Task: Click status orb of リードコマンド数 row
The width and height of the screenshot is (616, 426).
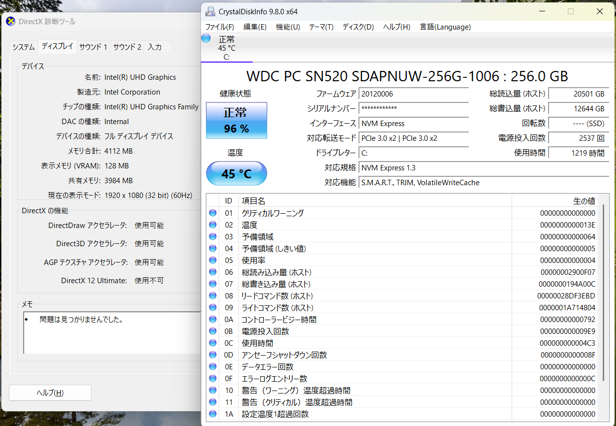Action: tap(213, 296)
